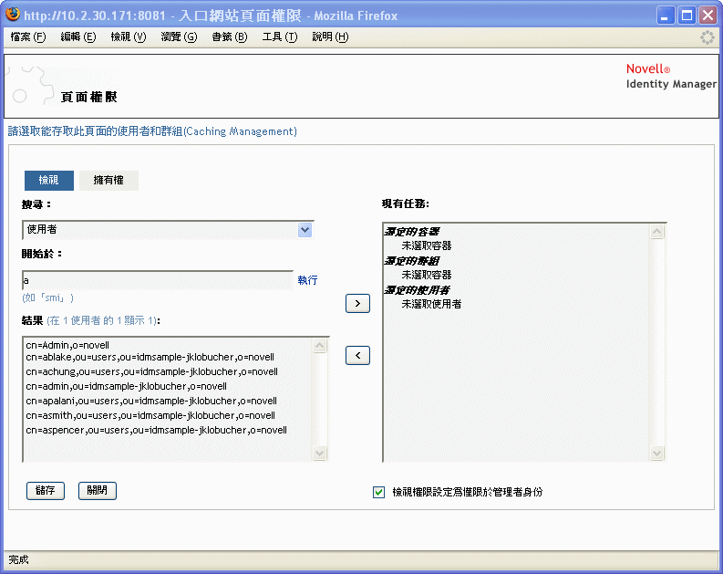
Task: Click the 儲存 button
Action: pos(46,490)
